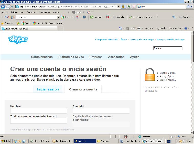Click the Read mail icon in command bar

pyautogui.click(x=134, y=28)
